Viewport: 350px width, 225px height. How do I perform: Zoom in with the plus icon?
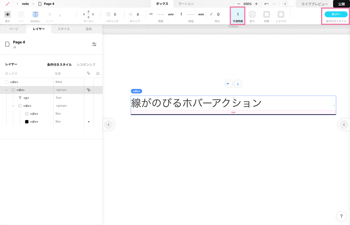coord(256,4)
